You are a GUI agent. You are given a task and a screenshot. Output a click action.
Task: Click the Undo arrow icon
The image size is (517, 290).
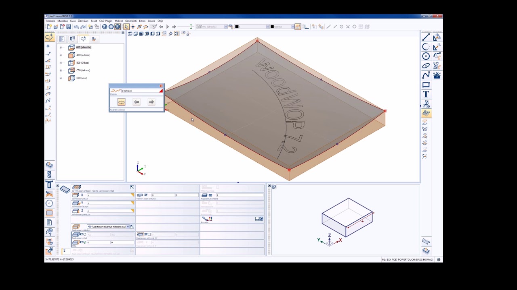click(x=76, y=27)
